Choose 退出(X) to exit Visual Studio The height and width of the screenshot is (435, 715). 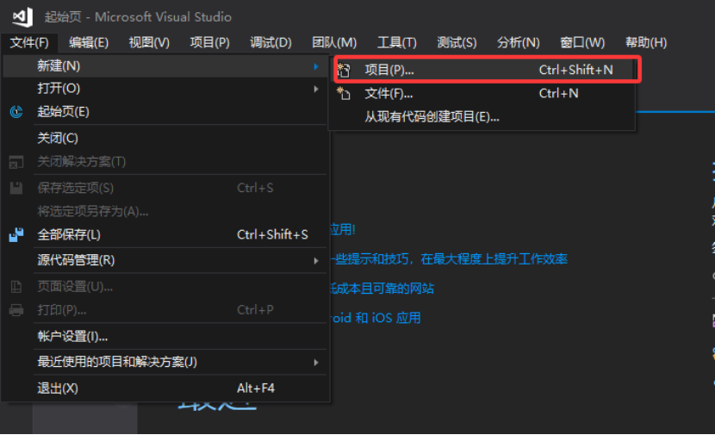pos(165,388)
